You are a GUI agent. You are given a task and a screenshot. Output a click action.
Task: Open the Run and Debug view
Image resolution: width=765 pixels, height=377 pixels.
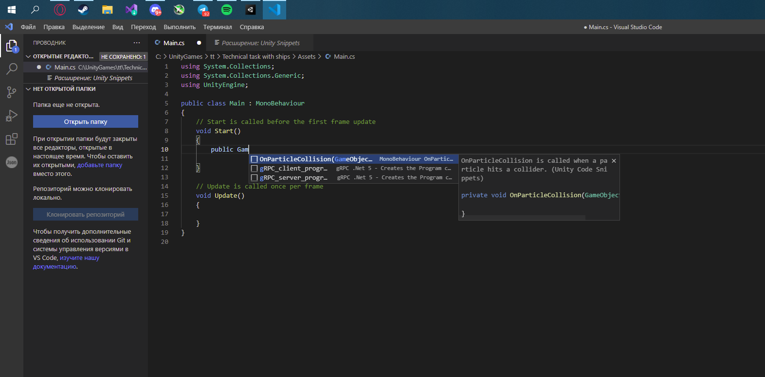12,116
